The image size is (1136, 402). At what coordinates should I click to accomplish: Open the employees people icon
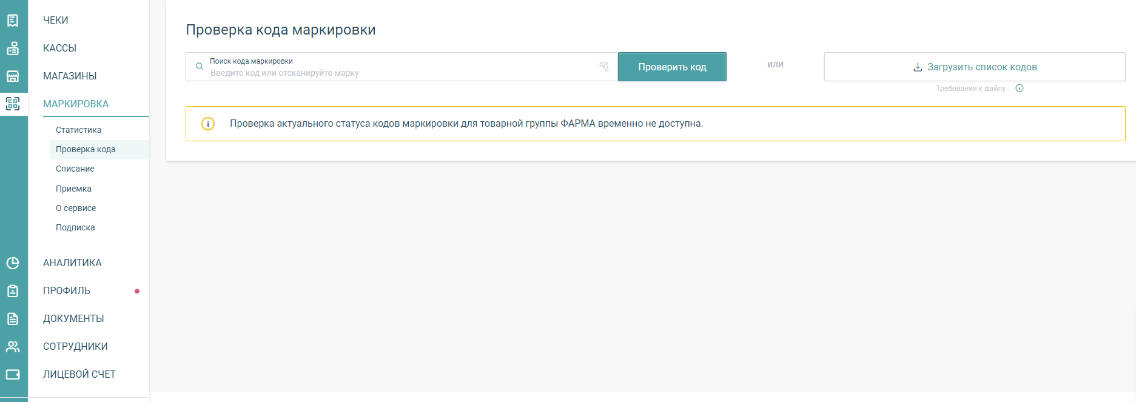click(13, 346)
